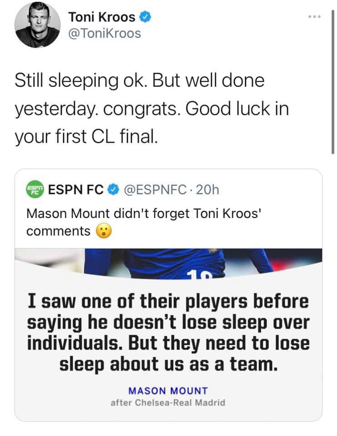Click the MASON MOUNT attribution label
337x436 pixels.
168,391
